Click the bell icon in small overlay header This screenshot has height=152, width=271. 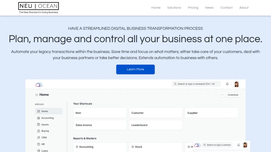click(x=238, y=145)
